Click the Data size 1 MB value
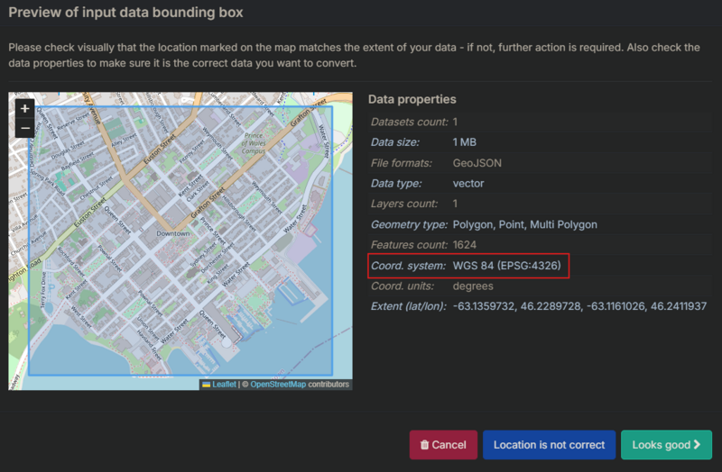722x472 pixels. click(x=466, y=142)
